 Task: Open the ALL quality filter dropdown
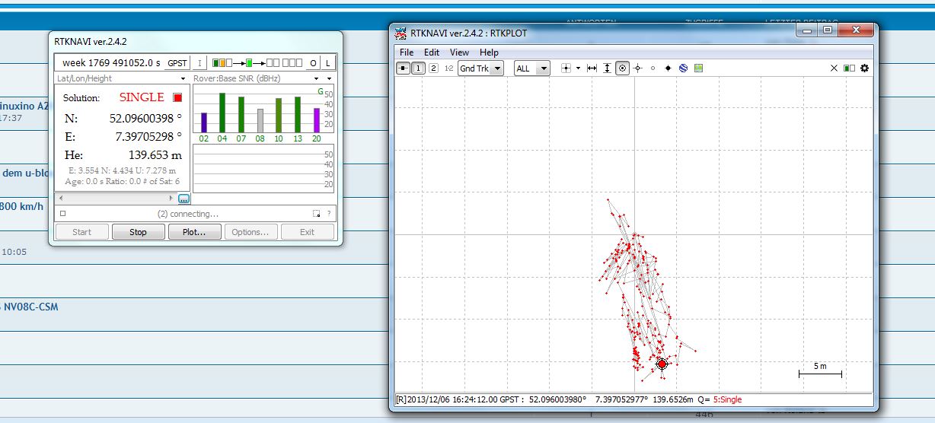pos(532,68)
